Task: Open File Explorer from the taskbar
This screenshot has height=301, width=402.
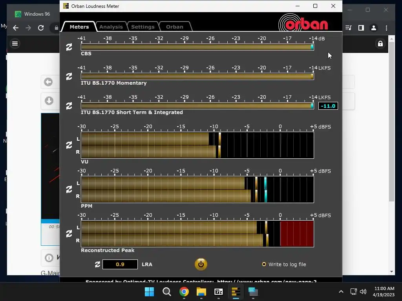Action: pos(201,292)
